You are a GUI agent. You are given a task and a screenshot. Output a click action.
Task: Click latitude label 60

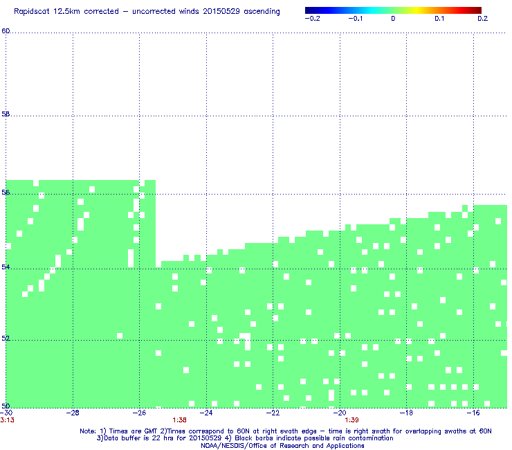(x=6, y=31)
